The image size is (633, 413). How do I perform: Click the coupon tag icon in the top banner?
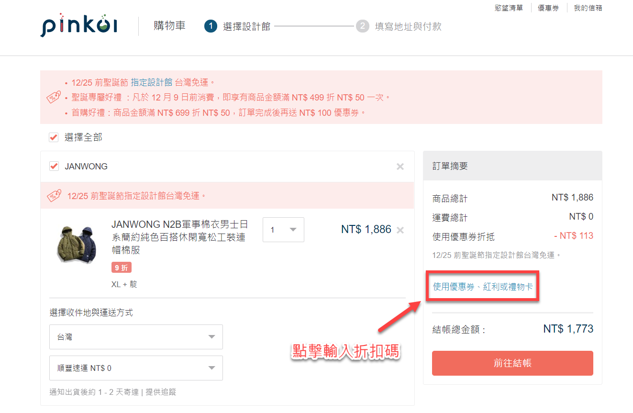pos(54,97)
